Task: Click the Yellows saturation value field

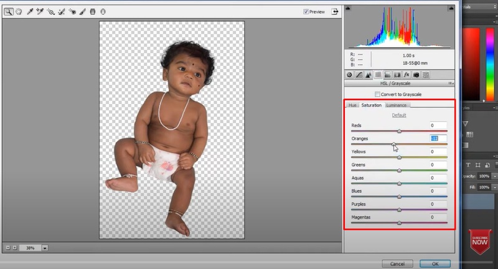Action: click(438, 151)
